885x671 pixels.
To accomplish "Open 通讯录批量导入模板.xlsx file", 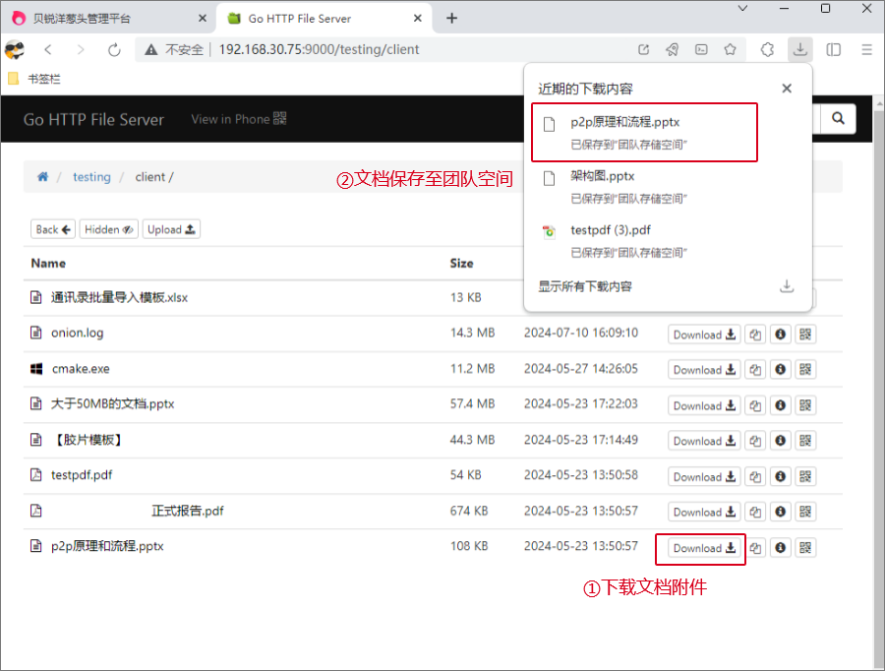I will 119,297.
